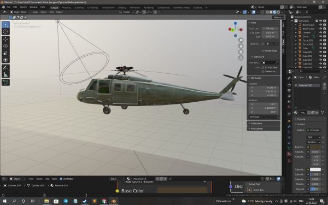Disable Cube.002 in renders camera icon
Screen dimensions: 328x205
(324, 56)
